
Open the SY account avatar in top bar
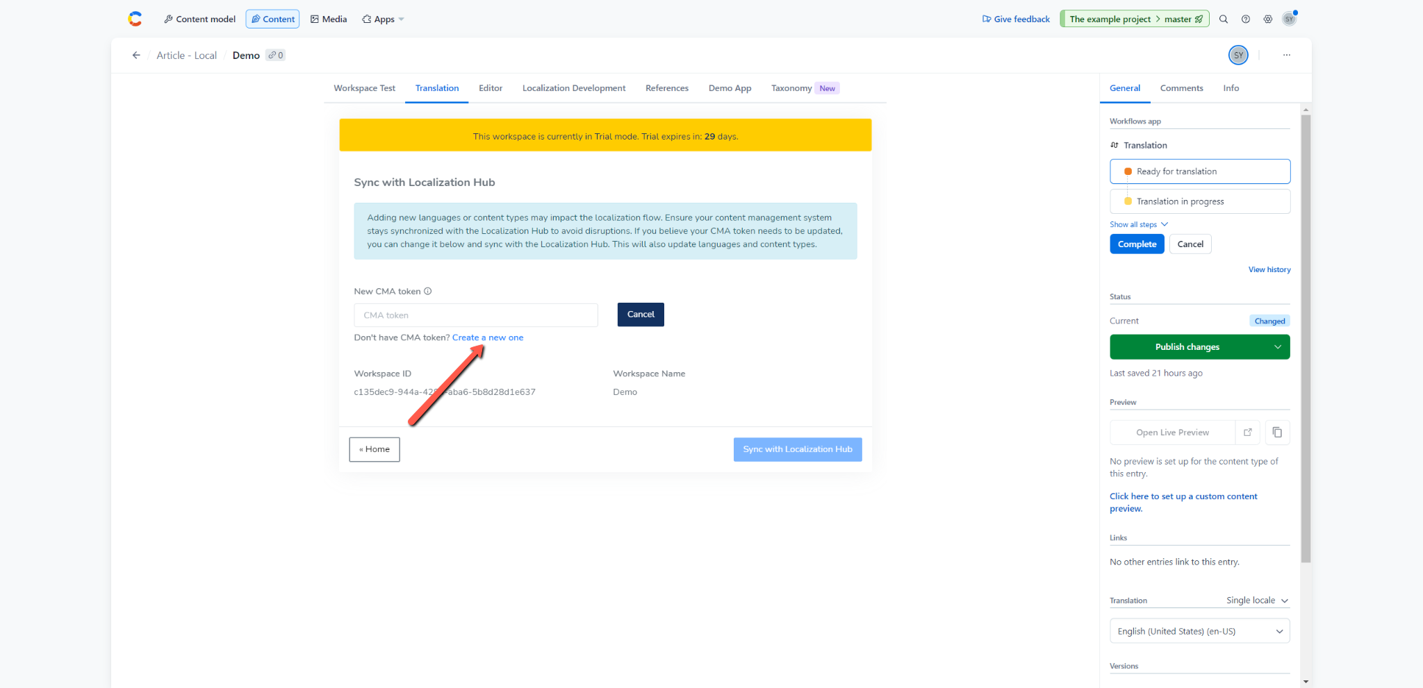[x=1290, y=19]
